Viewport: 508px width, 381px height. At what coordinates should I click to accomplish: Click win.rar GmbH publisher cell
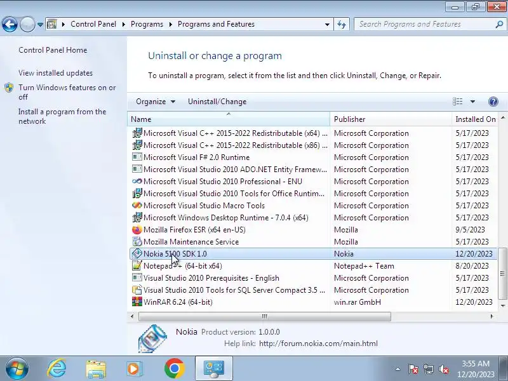[x=358, y=302]
